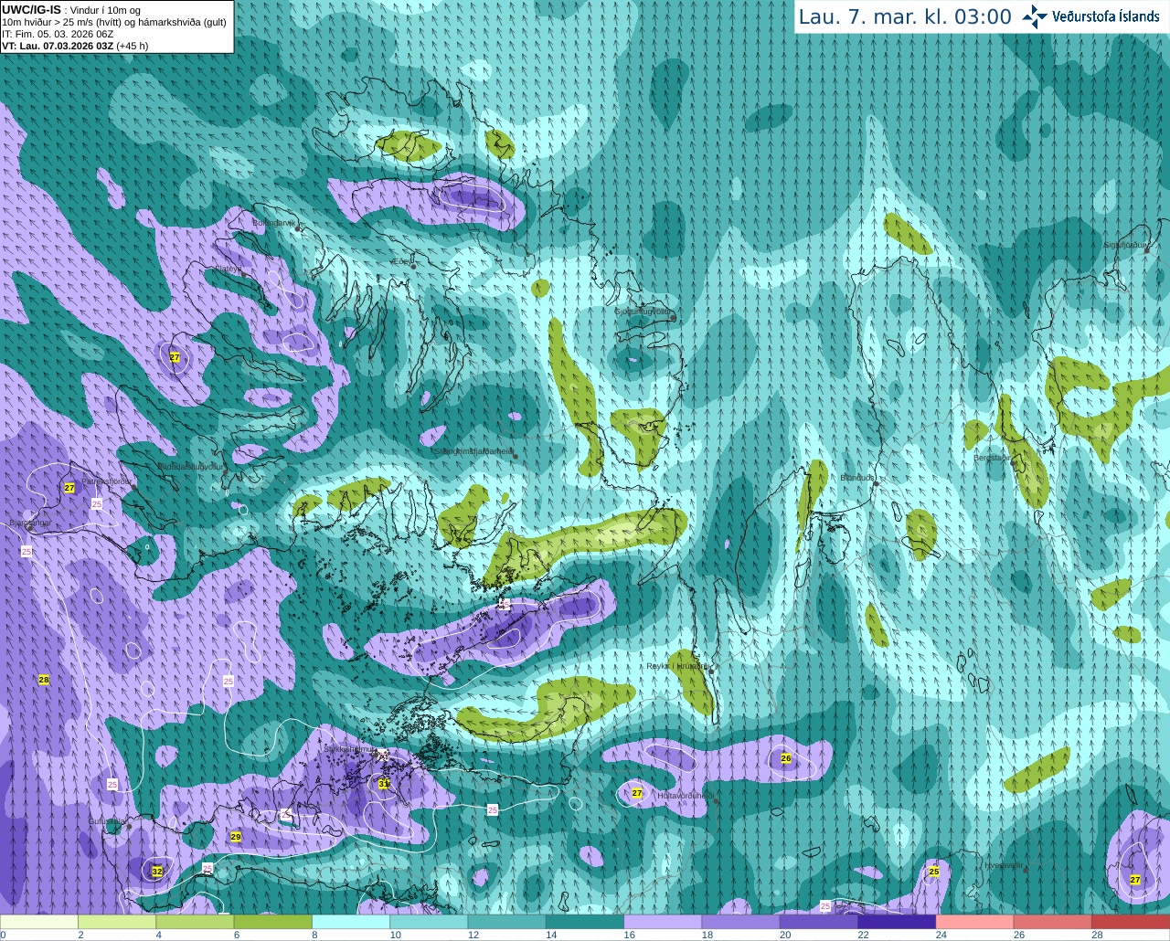Click the 25 contour label beside Patreksfjörður

coord(97,503)
